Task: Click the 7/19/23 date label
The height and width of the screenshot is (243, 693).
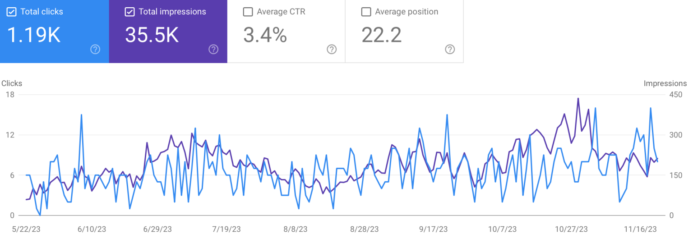Action: pyautogui.click(x=226, y=229)
